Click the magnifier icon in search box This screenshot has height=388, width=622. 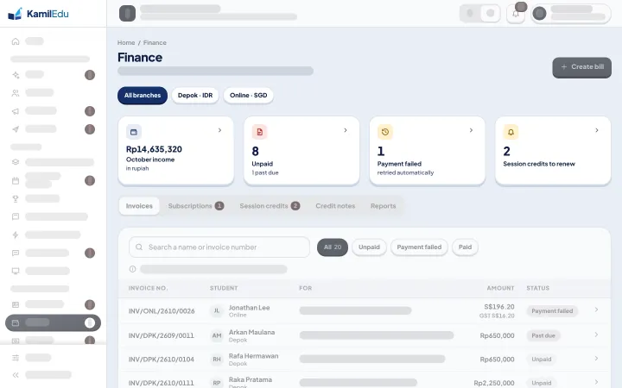click(139, 247)
